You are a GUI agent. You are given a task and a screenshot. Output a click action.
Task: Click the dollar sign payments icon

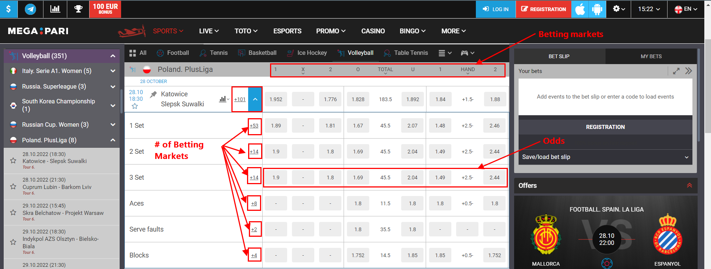pyautogui.click(x=8, y=9)
